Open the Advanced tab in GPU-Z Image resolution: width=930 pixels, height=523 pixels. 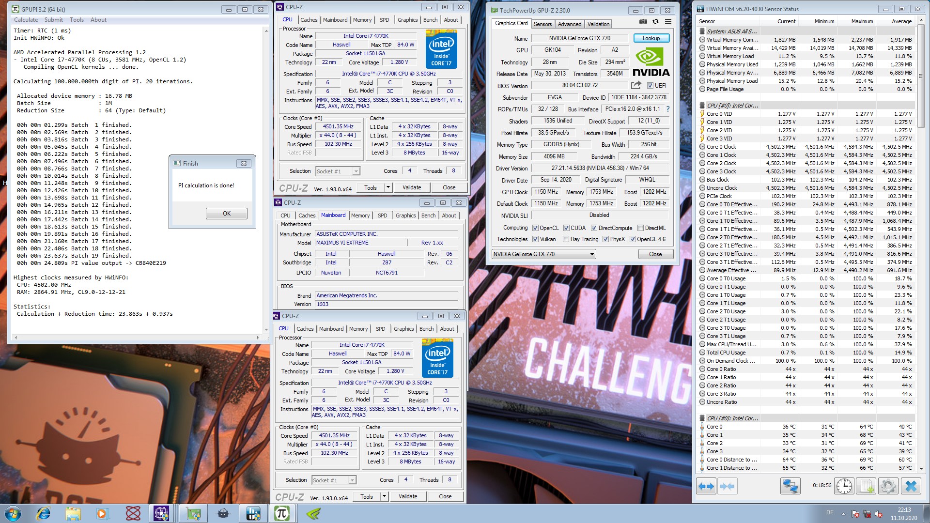(570, 24)
